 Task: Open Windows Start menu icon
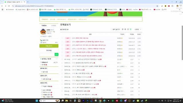(x=37, y=101)
